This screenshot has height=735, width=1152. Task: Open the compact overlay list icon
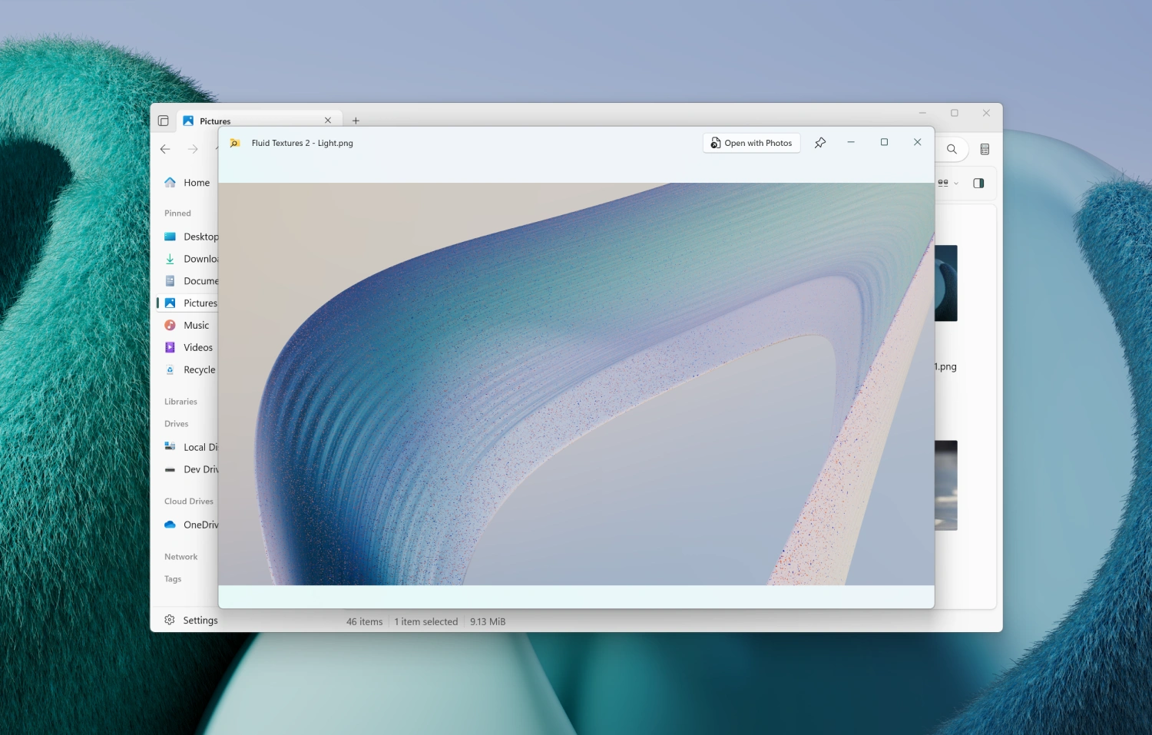point(985,150)
